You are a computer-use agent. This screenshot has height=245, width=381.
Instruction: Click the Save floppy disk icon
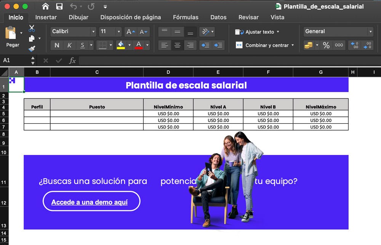pos(59,6)
